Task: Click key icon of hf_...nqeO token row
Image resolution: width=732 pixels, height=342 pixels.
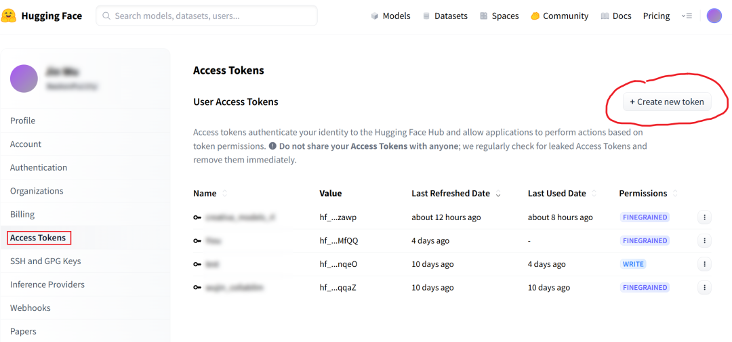Action: click(x=197, y=264)
